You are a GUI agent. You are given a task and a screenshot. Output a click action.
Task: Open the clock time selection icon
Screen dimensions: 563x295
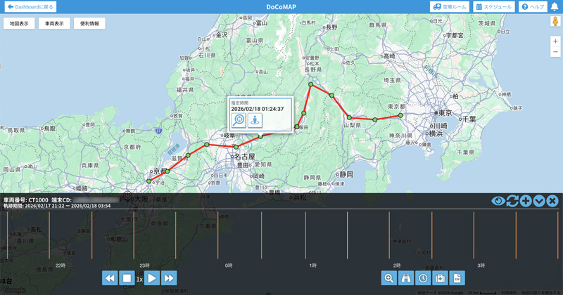pos(423,278)
